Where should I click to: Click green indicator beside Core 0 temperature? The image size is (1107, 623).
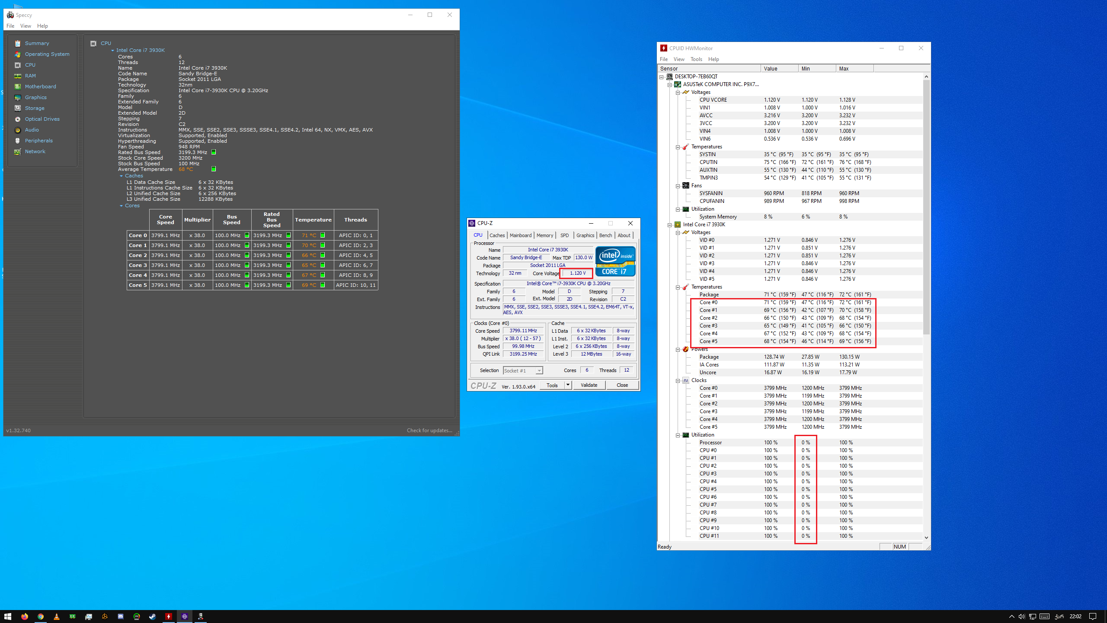click(x=323, y=235)
